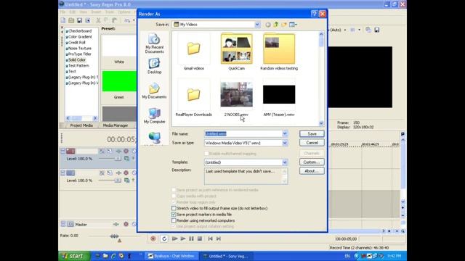Open the RealPlayer Downloads folder
This screenshot has height=261, width=465.
(194, 99)
